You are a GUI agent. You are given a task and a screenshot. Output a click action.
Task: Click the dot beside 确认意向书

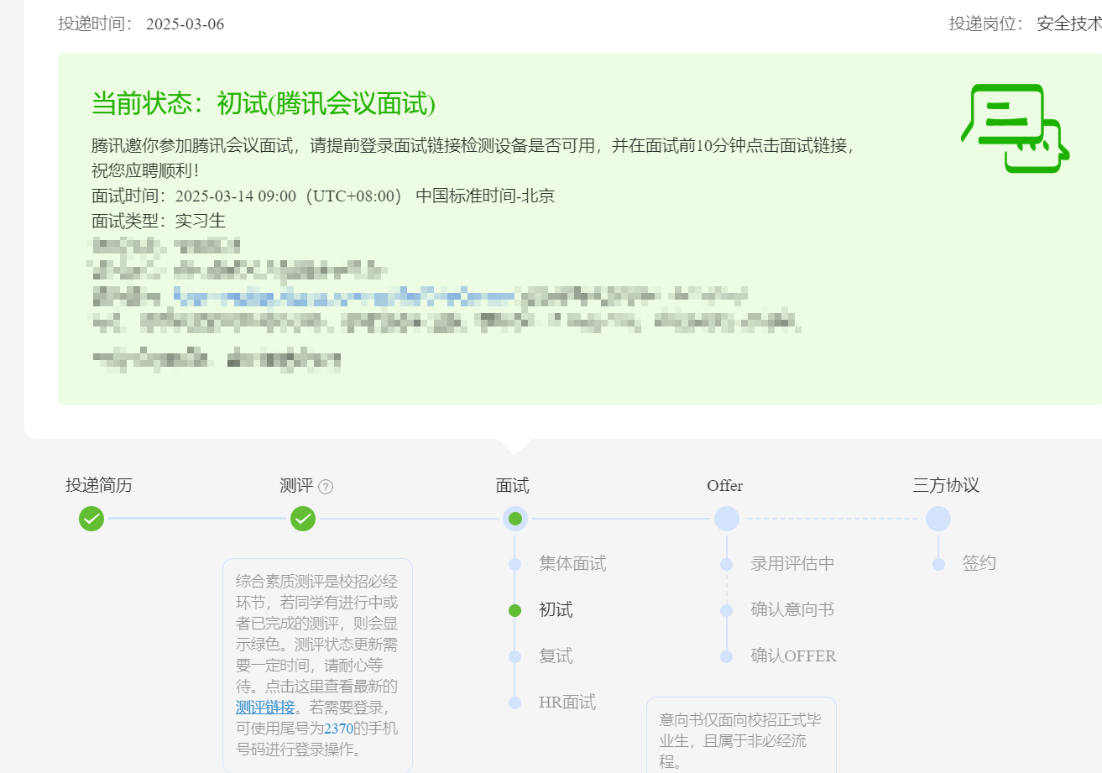727,610
